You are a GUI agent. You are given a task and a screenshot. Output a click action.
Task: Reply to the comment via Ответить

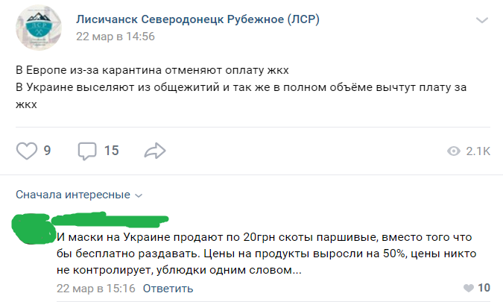point(168,289)
